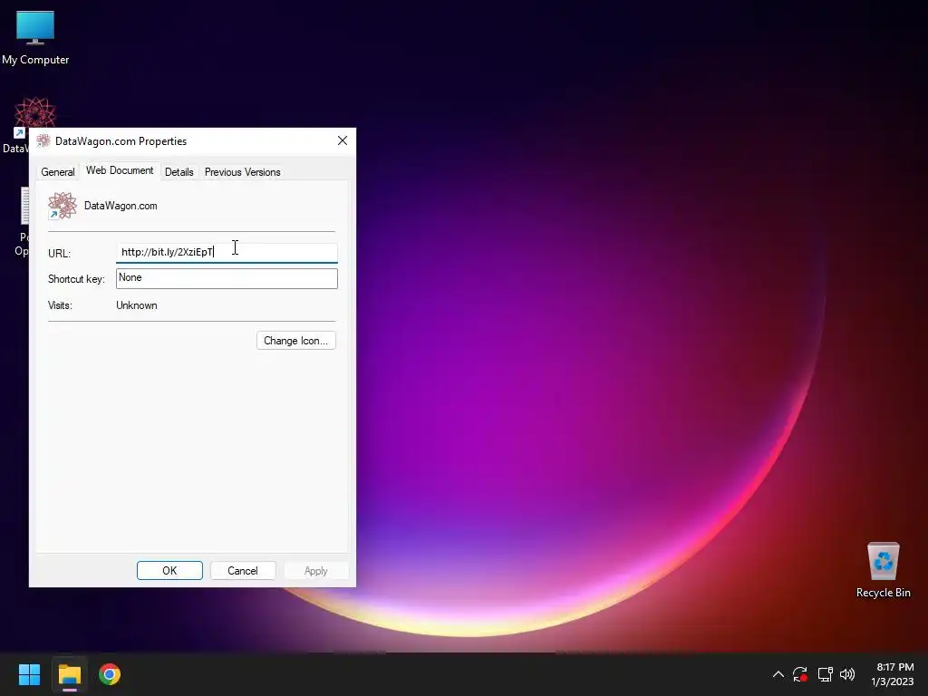Select the Web Document tab
Viewport: 928px width, 696px height.
(x=120, y=170)
